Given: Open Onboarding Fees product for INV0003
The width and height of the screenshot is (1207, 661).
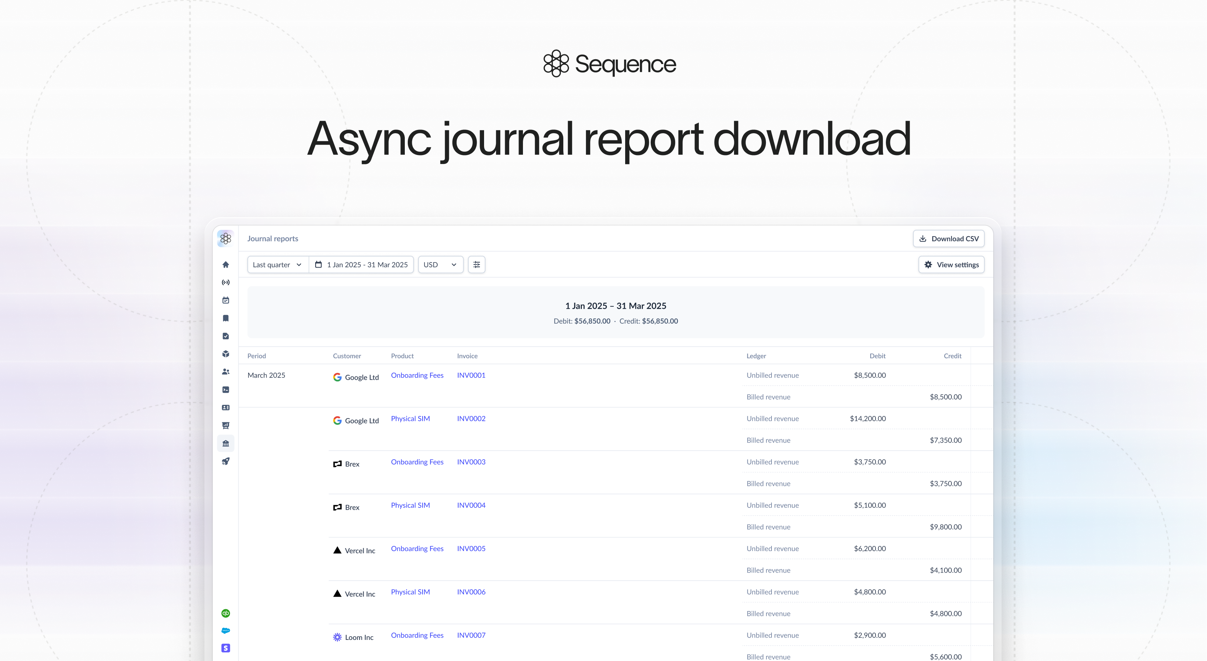Looking at the screenshot, I should [417, 462].
